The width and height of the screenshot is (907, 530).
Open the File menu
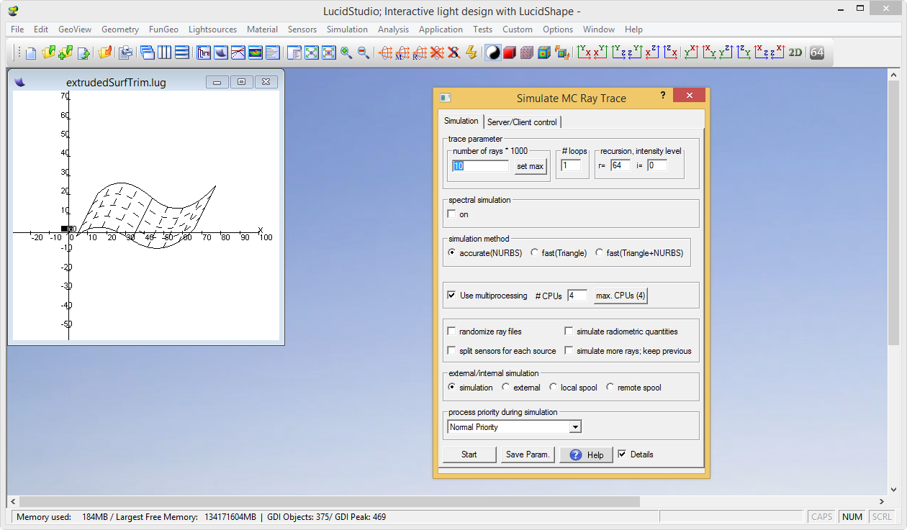[17, 29]
